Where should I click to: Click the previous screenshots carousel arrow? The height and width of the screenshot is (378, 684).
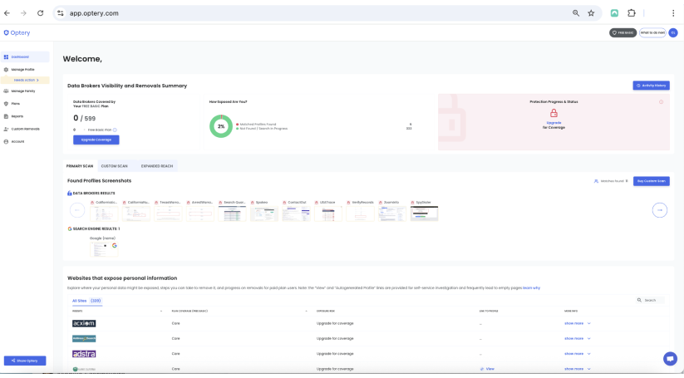click(x=77, y=210)
